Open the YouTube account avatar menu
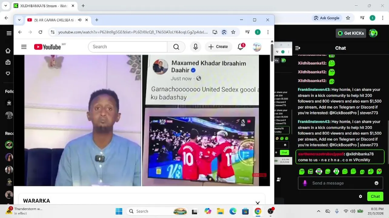Viewport: 389px width, 218px height. (x=257, y=47)
